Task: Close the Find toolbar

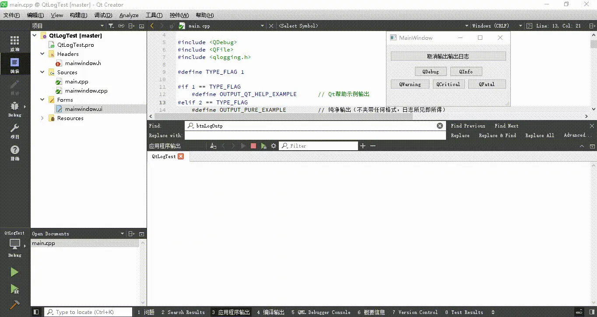Action: point(592,126)
